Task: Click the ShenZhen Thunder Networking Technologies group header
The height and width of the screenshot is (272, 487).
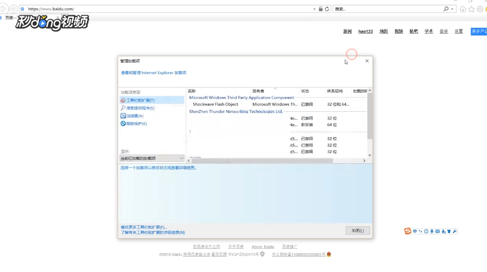Action: [236, 111]
